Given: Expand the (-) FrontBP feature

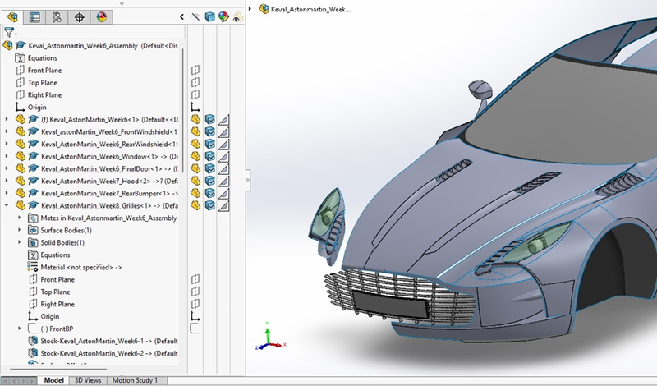Looking at the screenshot, I should [19, 329].
